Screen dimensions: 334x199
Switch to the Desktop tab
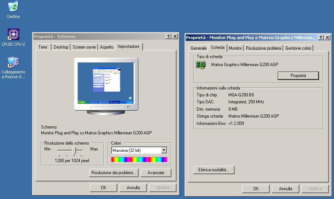coord(61,47)
